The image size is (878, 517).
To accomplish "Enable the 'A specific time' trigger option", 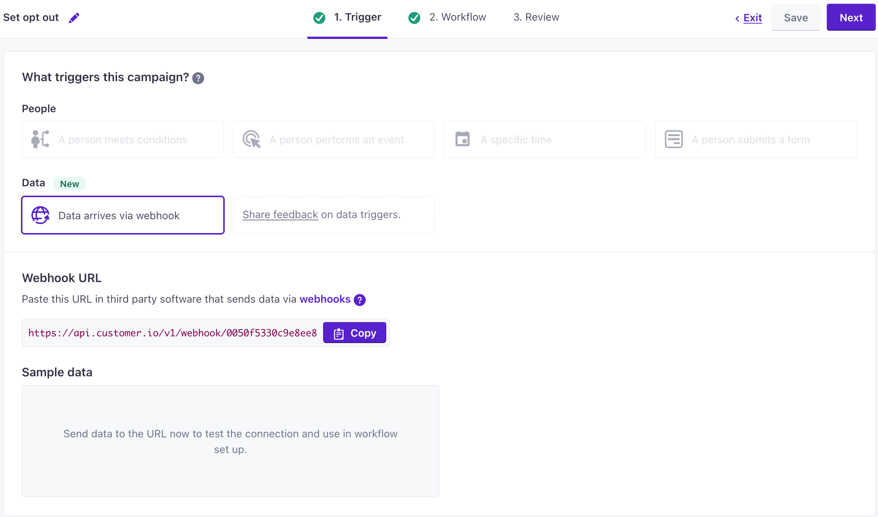I will tap(544, 139).
